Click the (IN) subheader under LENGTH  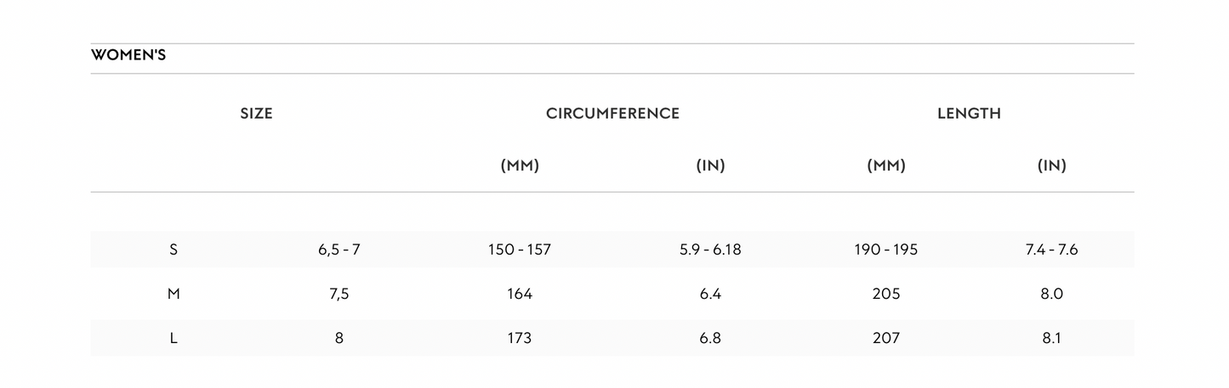[x=1051, y=166]
